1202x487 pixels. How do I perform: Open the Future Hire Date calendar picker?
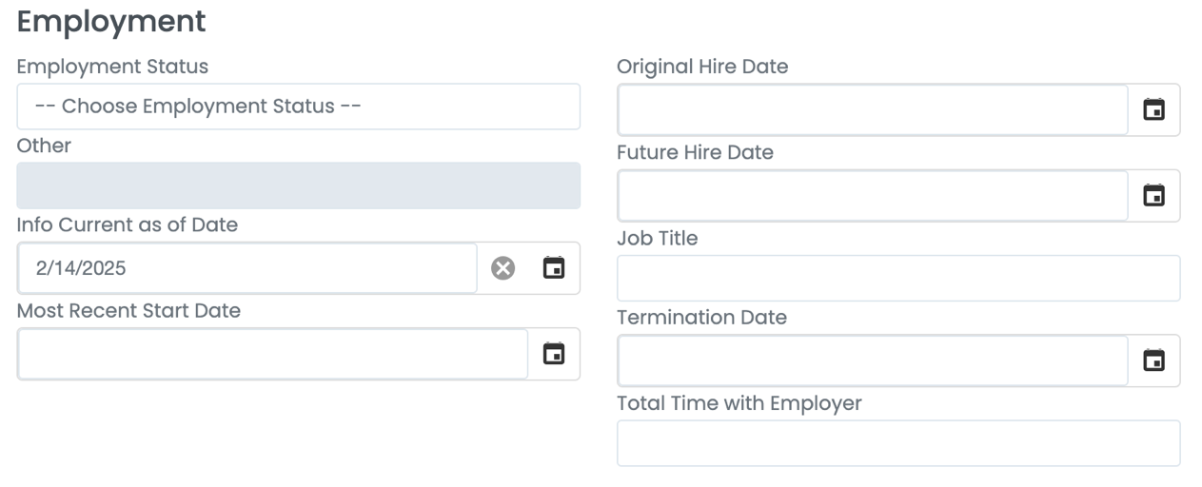(x=1153, y=196)
